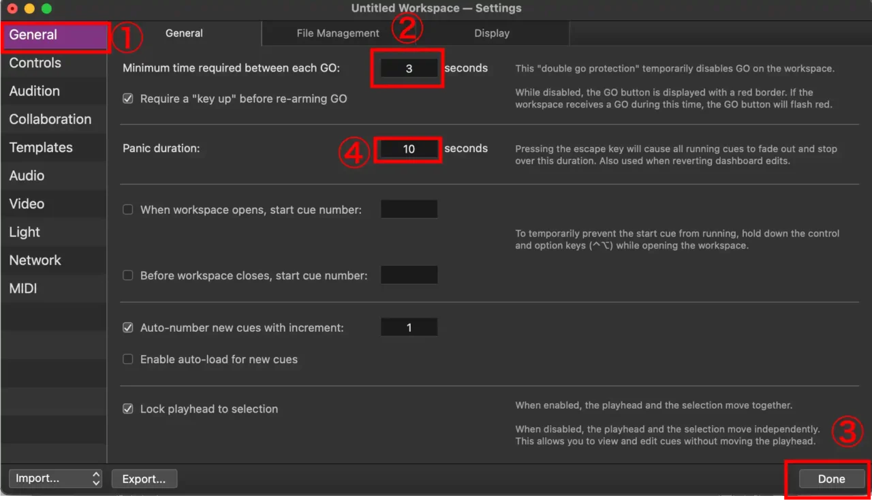
Task: Select General in the settings sidebar
Action: point(54,35)
